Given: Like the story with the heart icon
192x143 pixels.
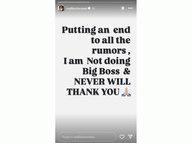Looking at the screenshot, I should point(122,137).
